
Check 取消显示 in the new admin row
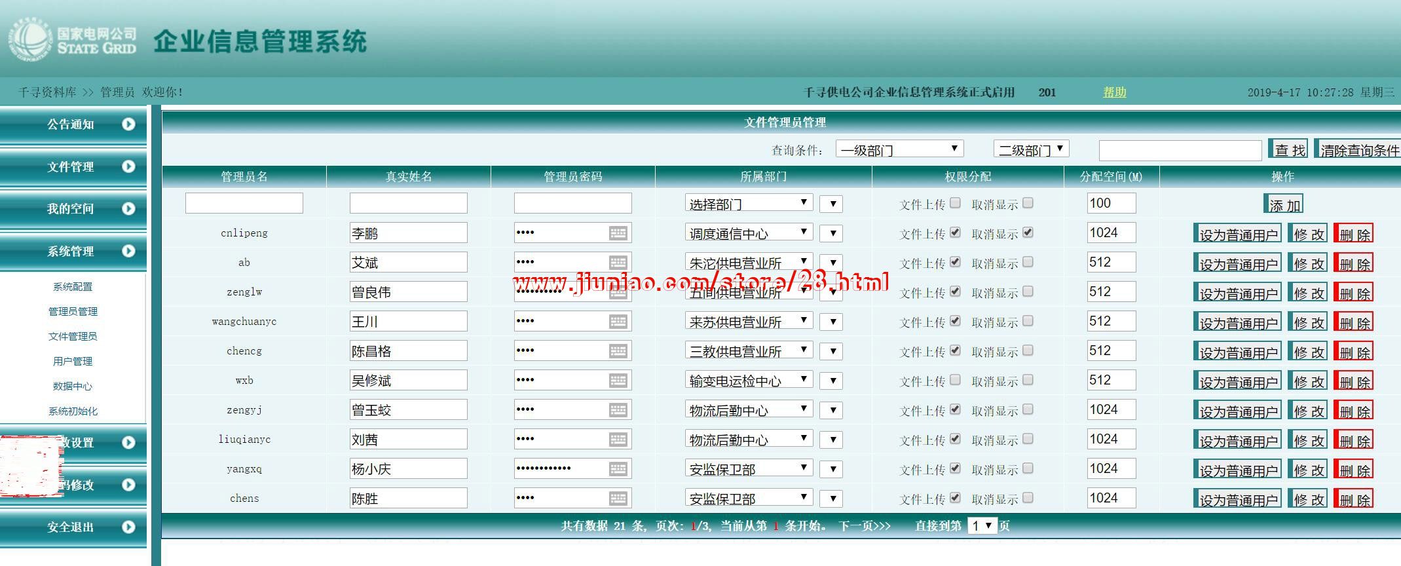pos(1028,203)
